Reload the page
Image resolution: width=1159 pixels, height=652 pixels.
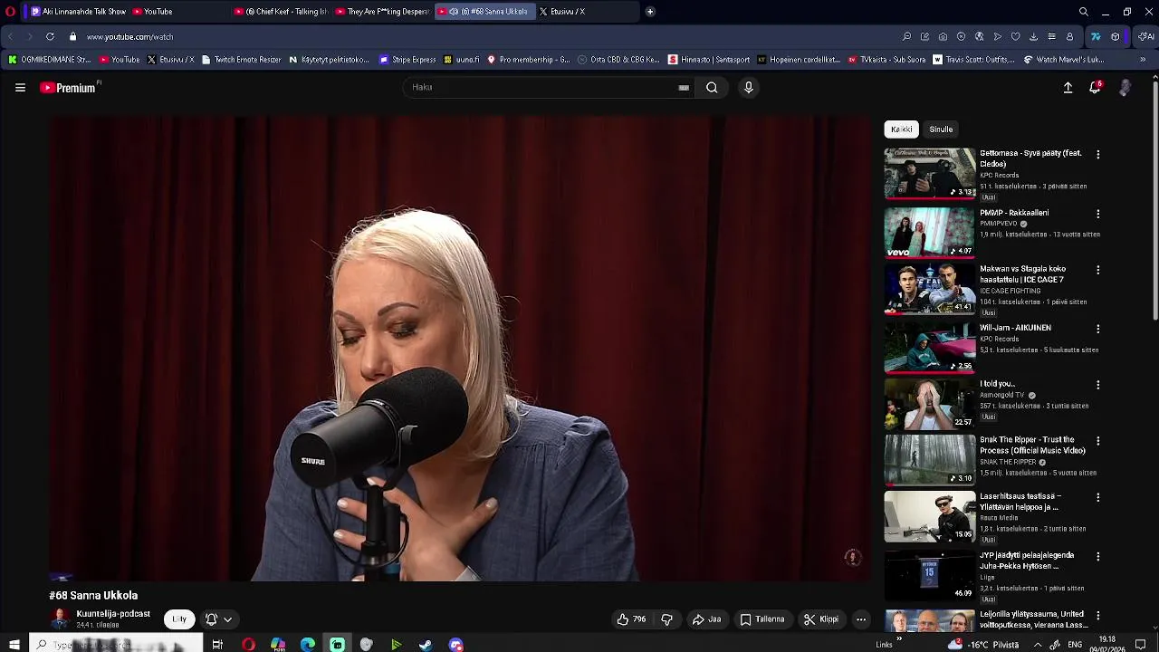point(50,37)
